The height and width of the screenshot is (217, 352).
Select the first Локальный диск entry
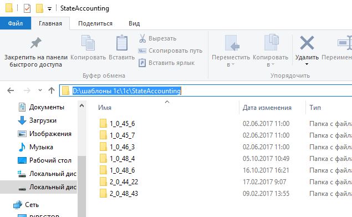click(x=47, y=174)
